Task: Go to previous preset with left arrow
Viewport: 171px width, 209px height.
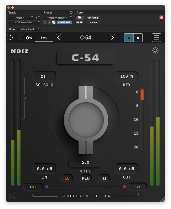Action: click(58, 38)
